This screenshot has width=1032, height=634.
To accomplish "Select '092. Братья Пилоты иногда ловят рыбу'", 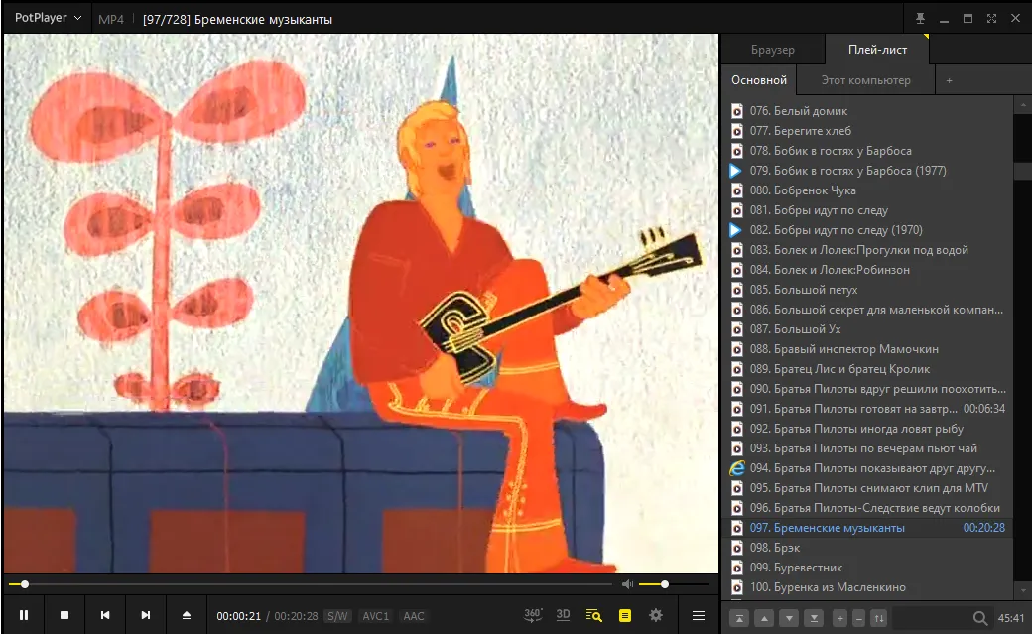I will (x=869, y=429).
